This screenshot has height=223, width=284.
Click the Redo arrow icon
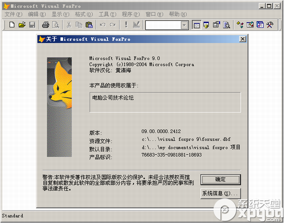point(113,25)
